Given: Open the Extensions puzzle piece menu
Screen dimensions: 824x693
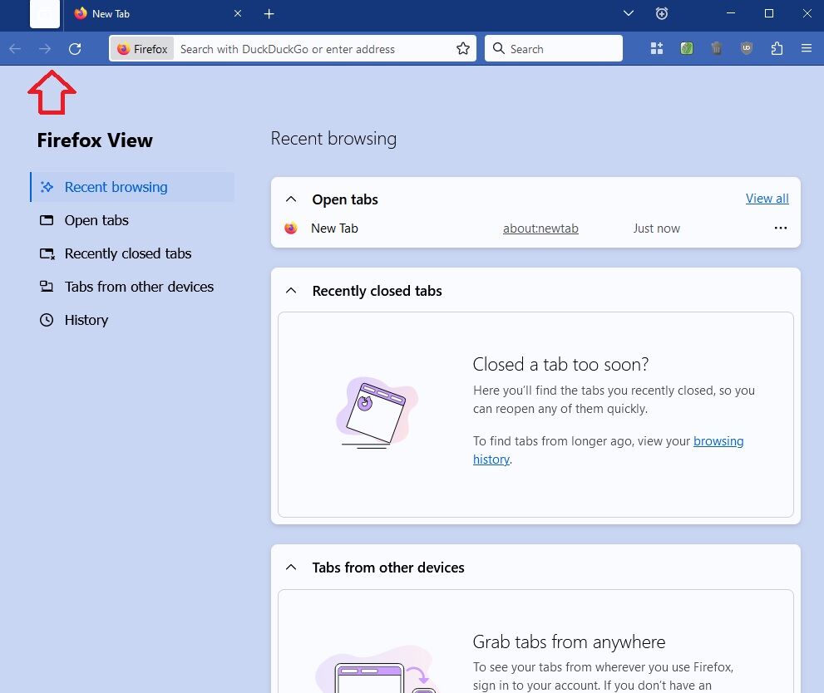Looking at the screenshot, I should point(777,48).
